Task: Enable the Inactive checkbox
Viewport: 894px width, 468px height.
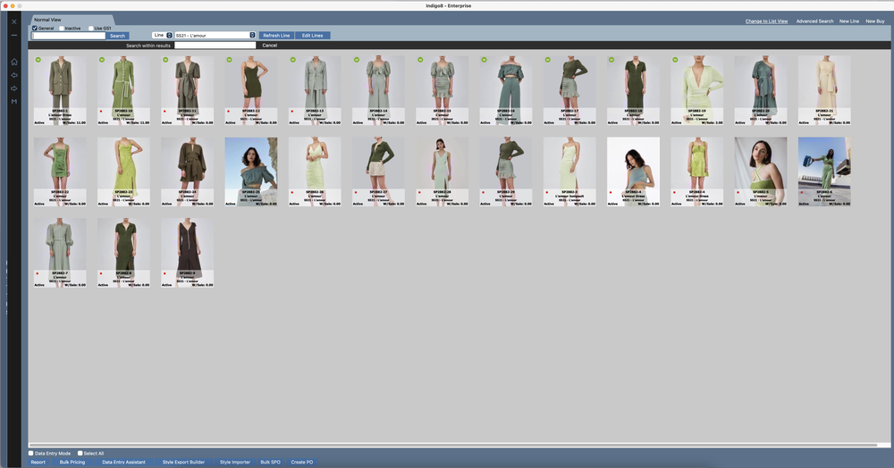Action: (x=62, y=28)
